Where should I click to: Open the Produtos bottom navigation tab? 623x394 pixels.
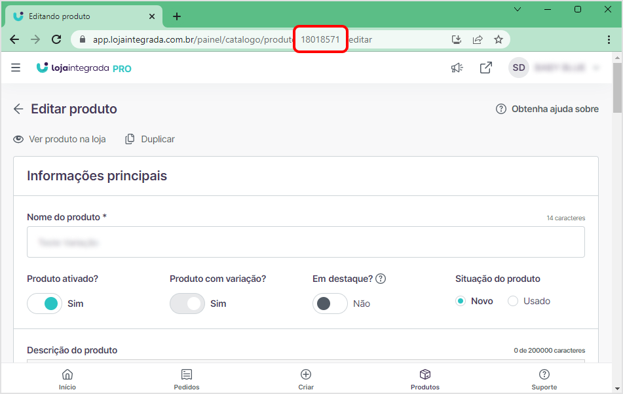coord(425,379)
